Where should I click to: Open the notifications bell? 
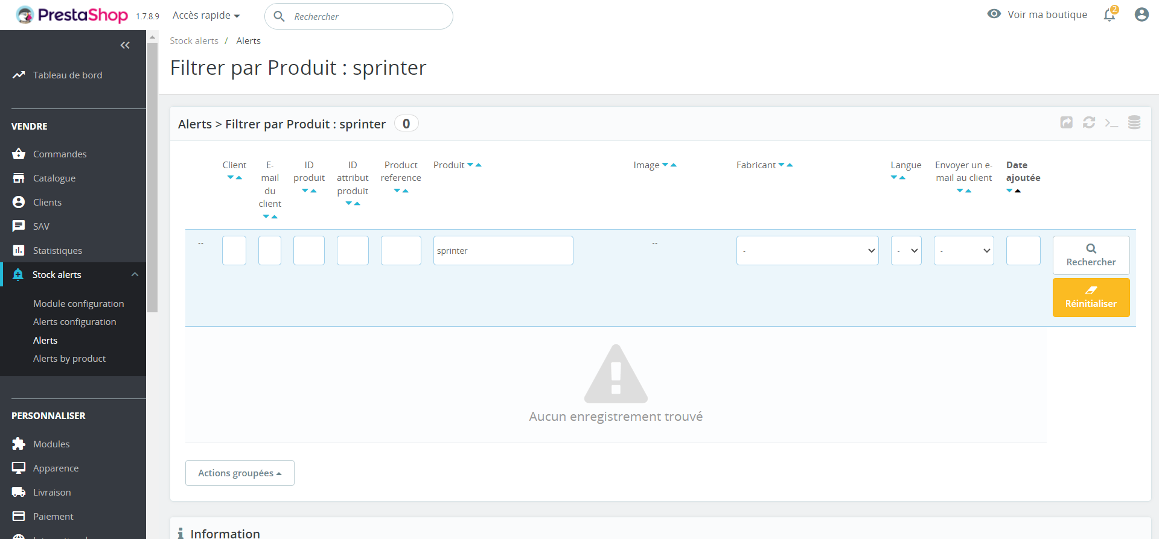click(x=1110, y=15)
